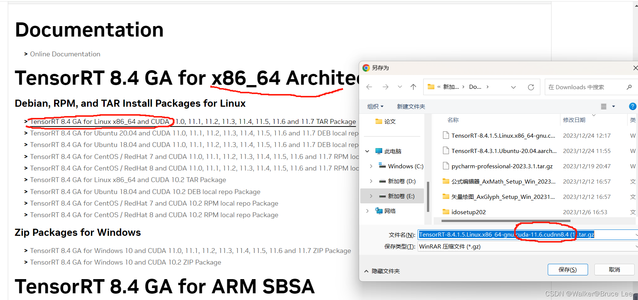This screenshot has height=300, width=638.
Task: Click the 保存(S) button
Action: coord(568,269)
